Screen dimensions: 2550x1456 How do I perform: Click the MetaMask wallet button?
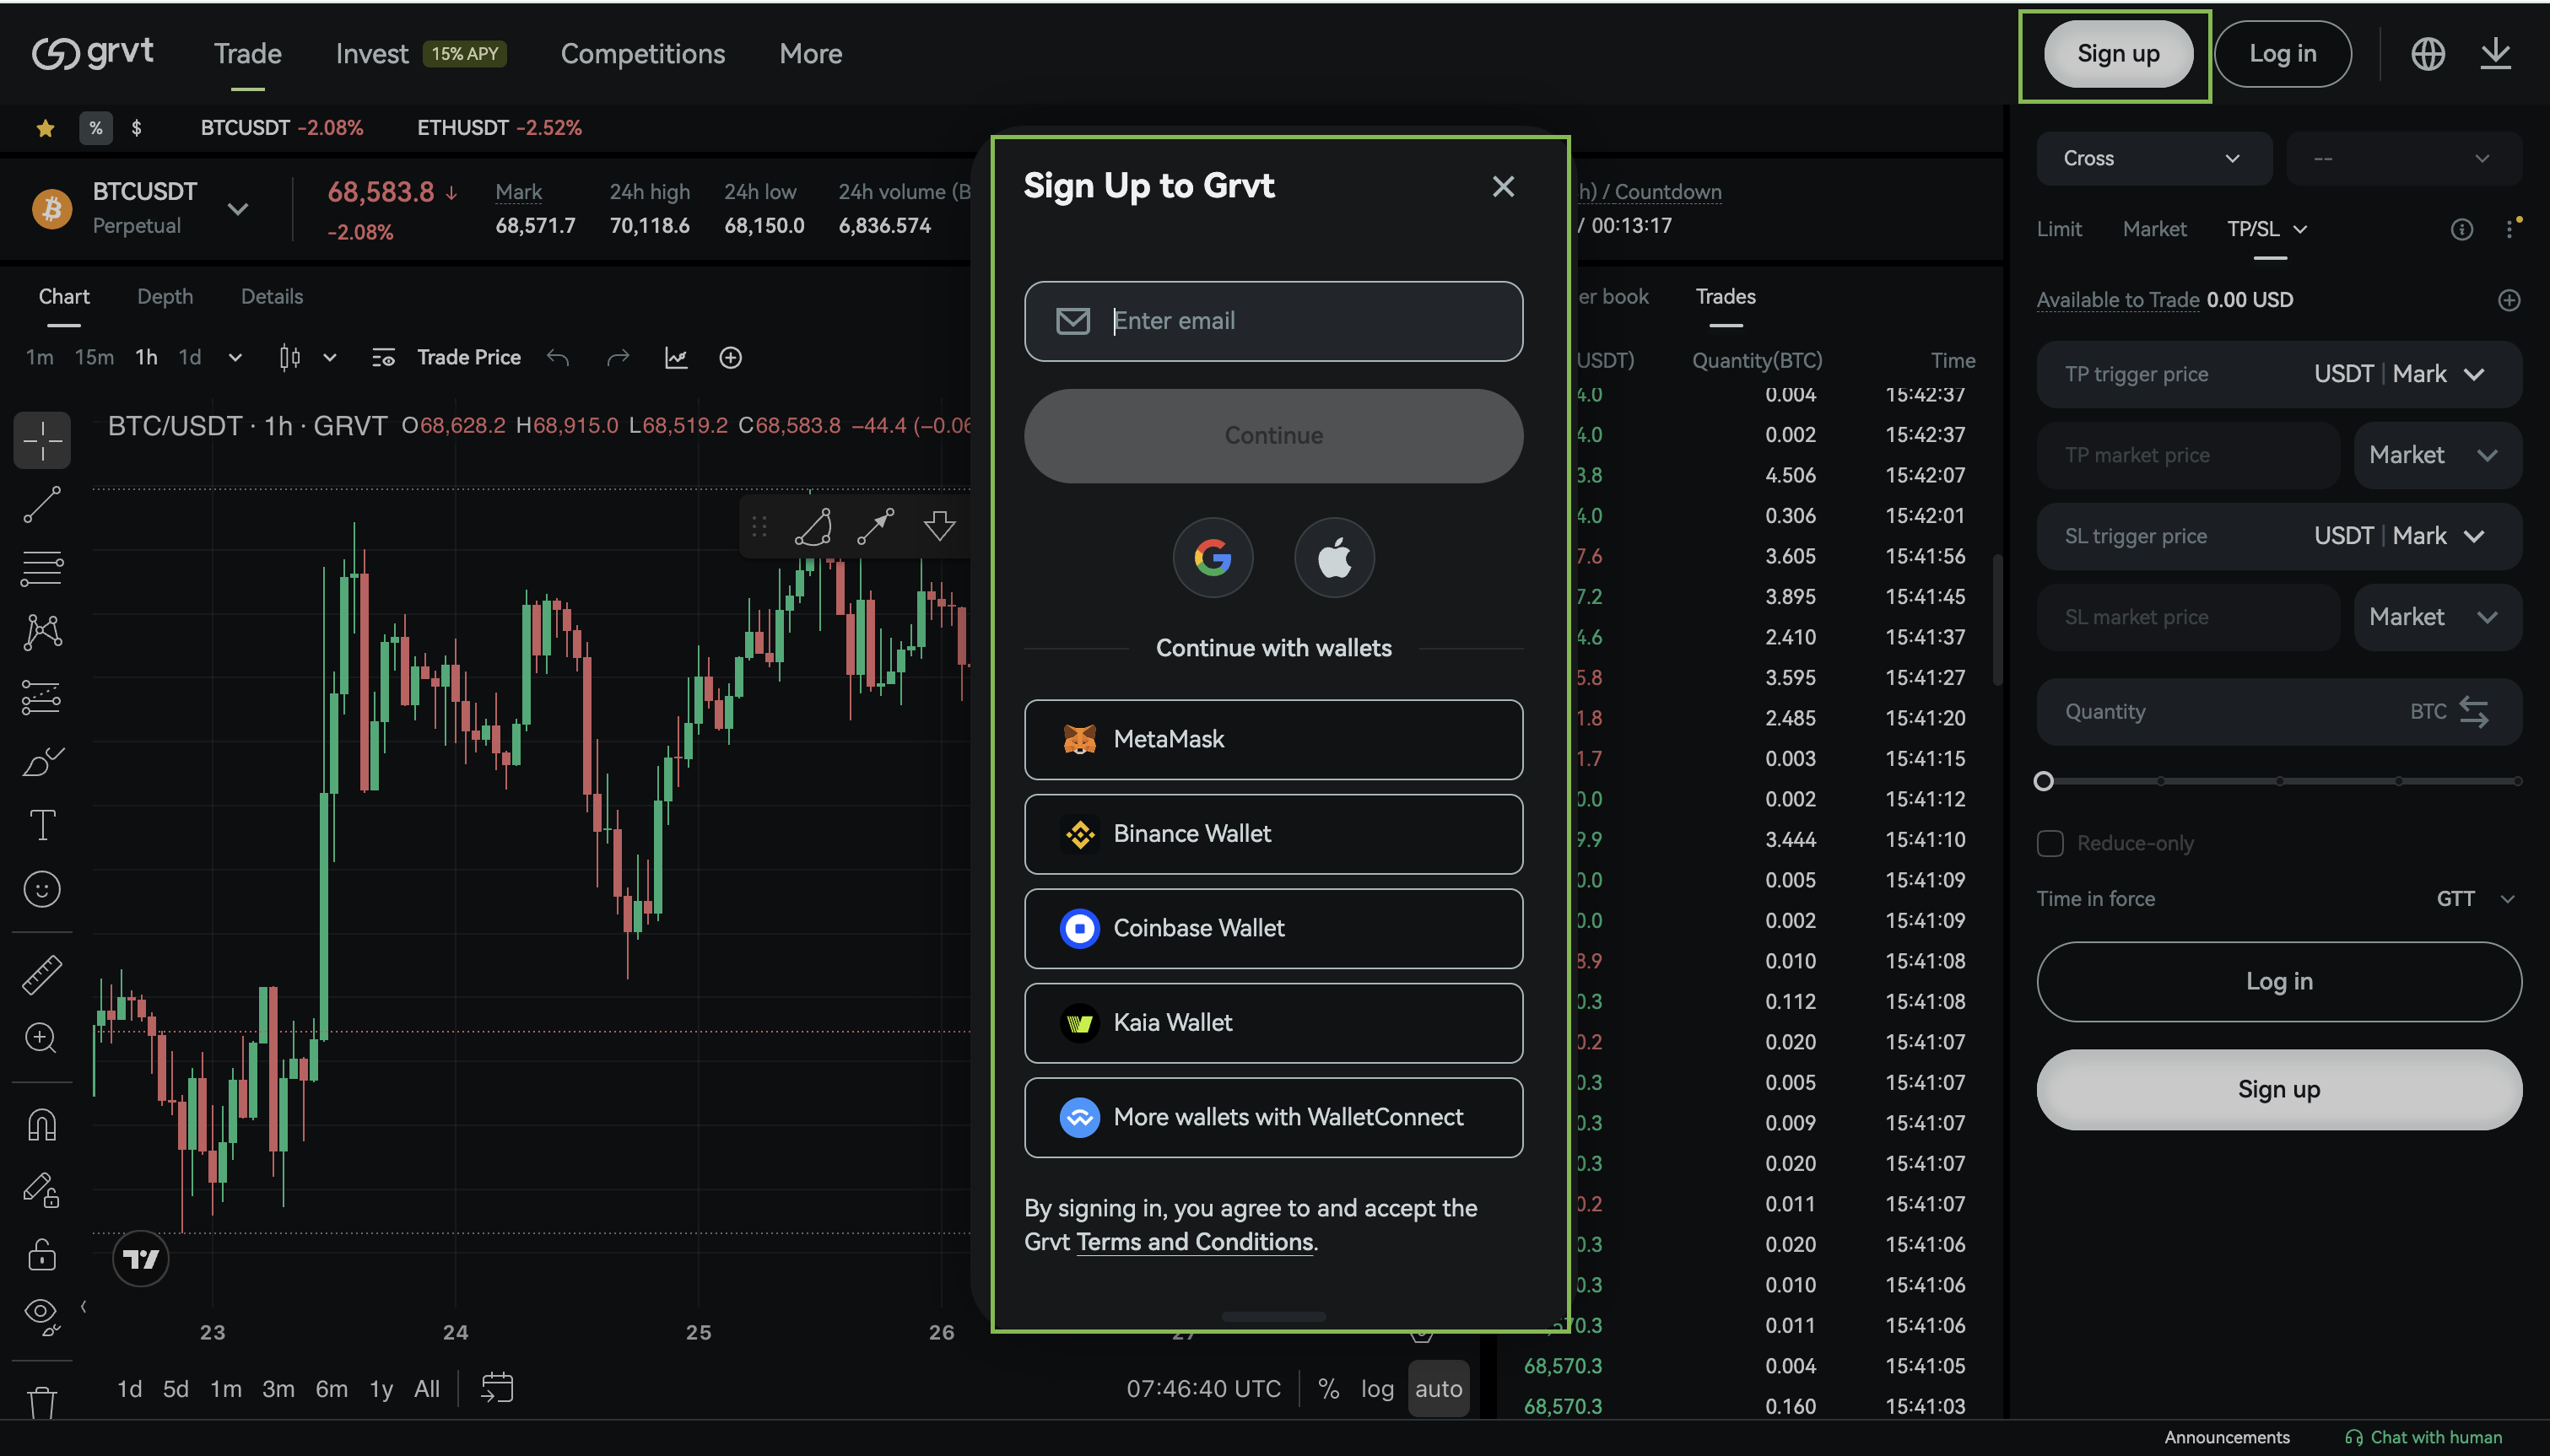[x=1273, y=739]
